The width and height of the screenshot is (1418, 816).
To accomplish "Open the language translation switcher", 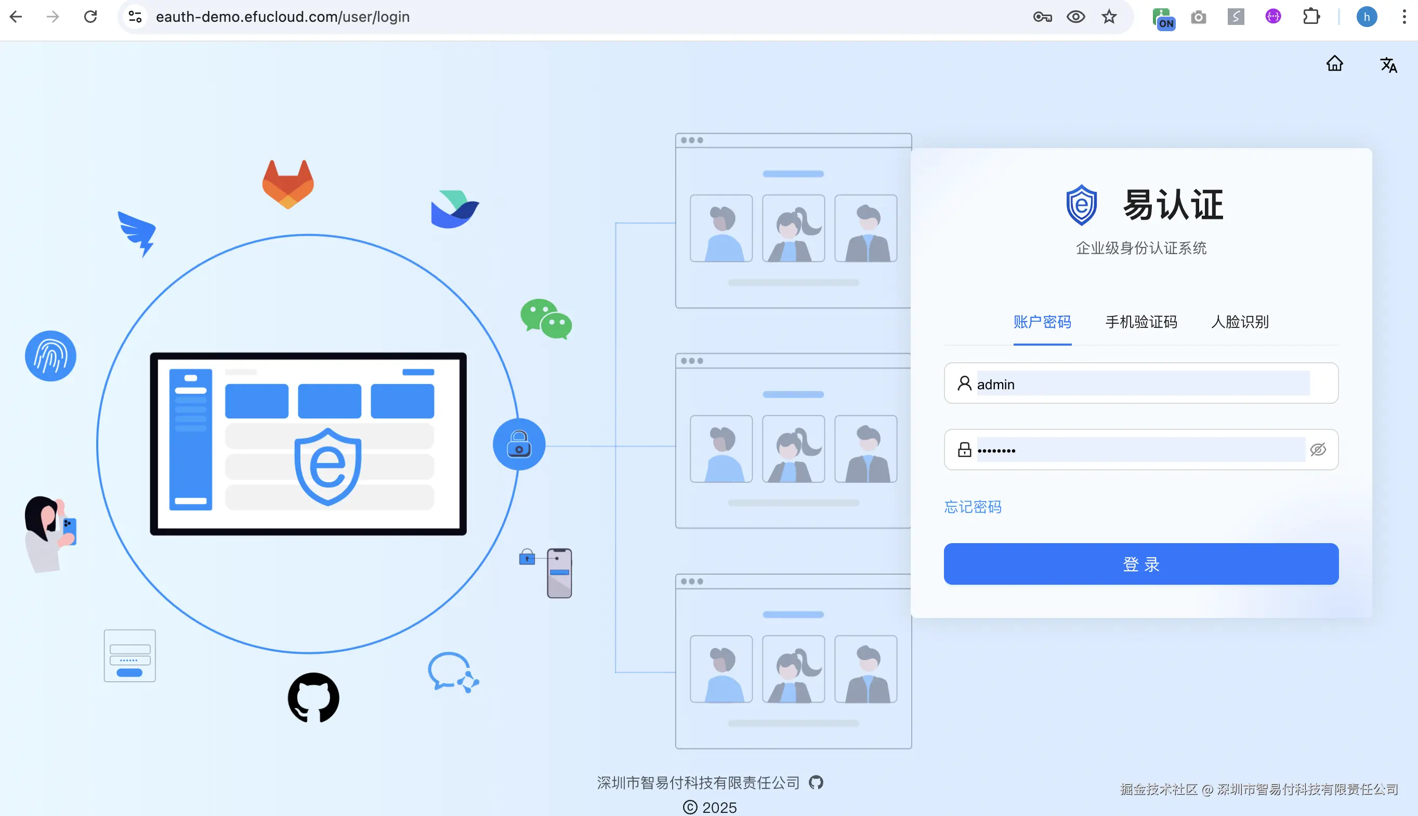I will coord(1388,65).
